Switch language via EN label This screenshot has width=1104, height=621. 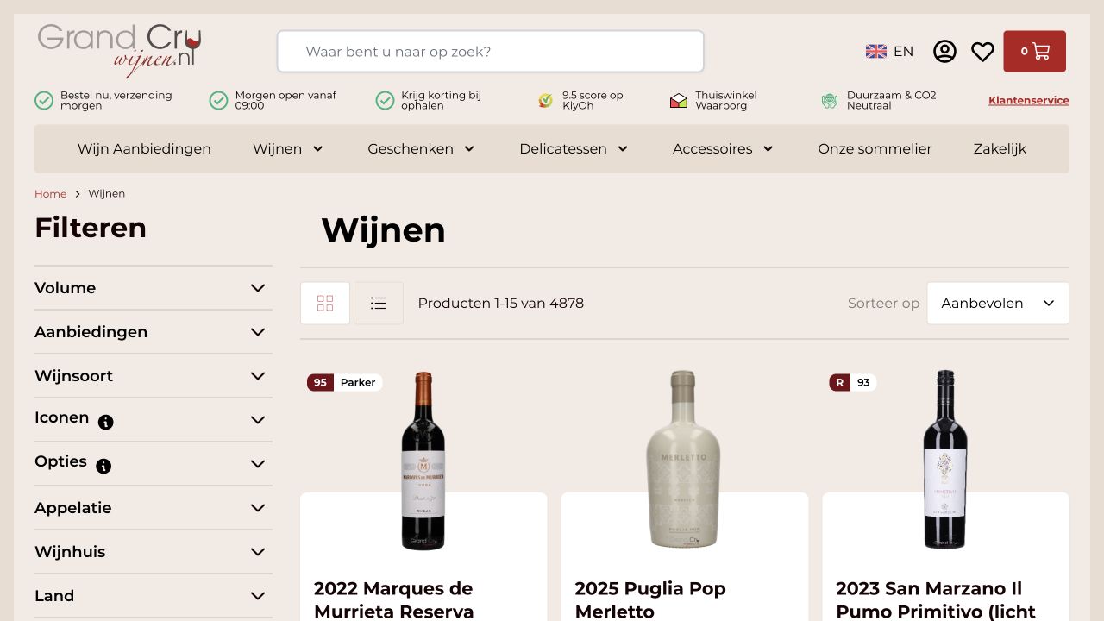903,52
